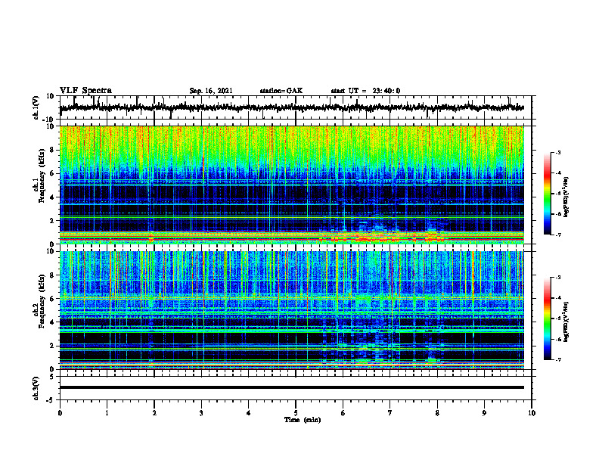Screen dimensions: 599x463
Task: Click inside the ch.2 spectrogram panel
Action: pyautogui.click(x=291, y=310)
